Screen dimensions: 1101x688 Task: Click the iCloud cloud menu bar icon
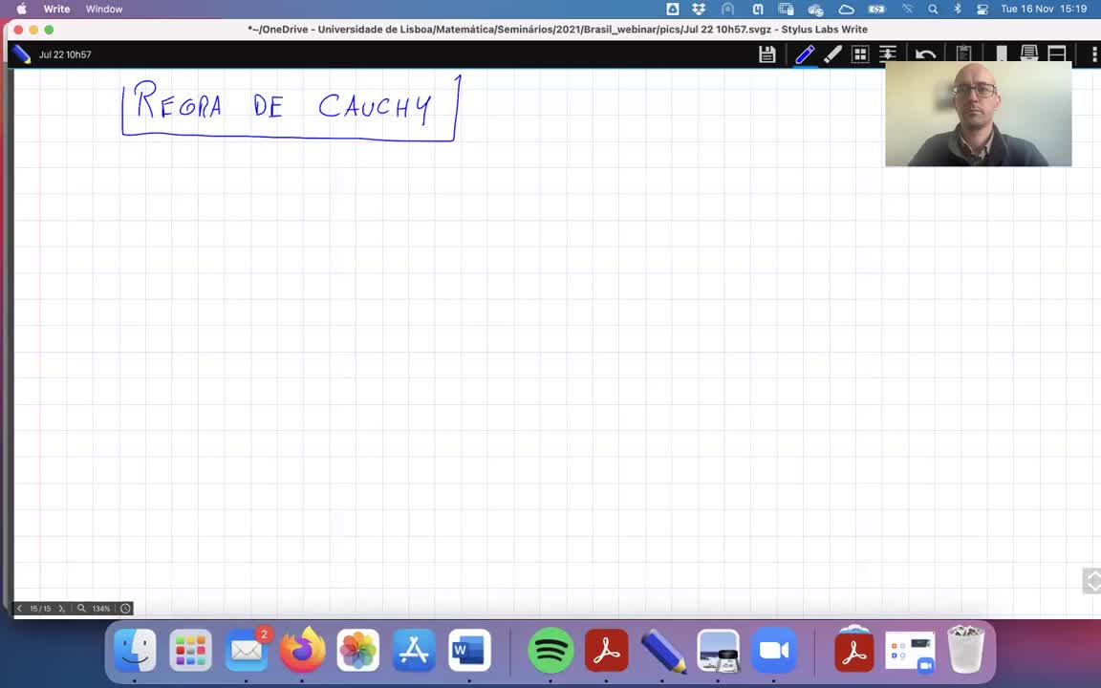[x=846, y=10]
